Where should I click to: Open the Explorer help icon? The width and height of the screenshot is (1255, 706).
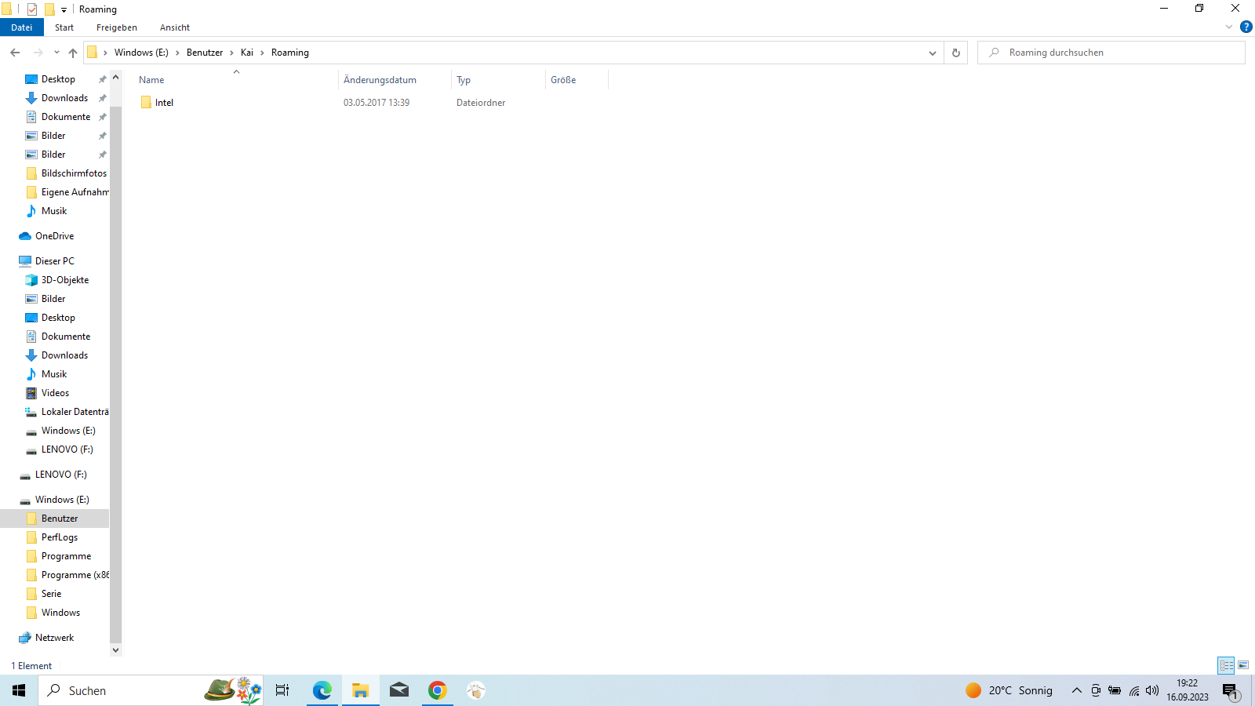coord(1246,27)
